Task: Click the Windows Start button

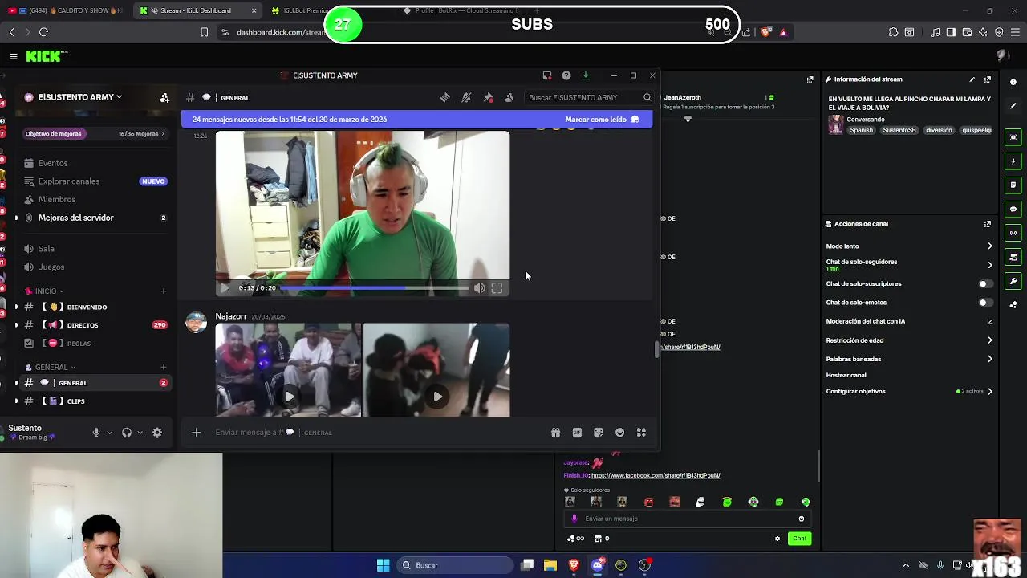Action: click(384, 565)
